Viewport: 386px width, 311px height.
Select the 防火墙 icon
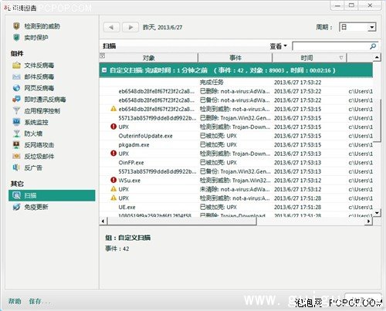(16, 134)
